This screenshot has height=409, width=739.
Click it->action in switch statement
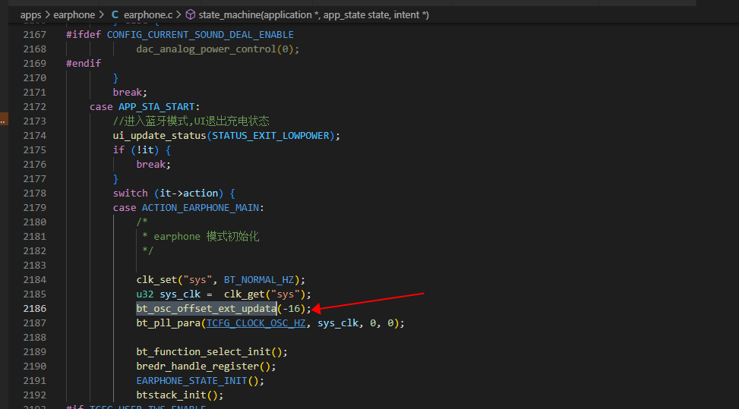click(x=188, y=193)
